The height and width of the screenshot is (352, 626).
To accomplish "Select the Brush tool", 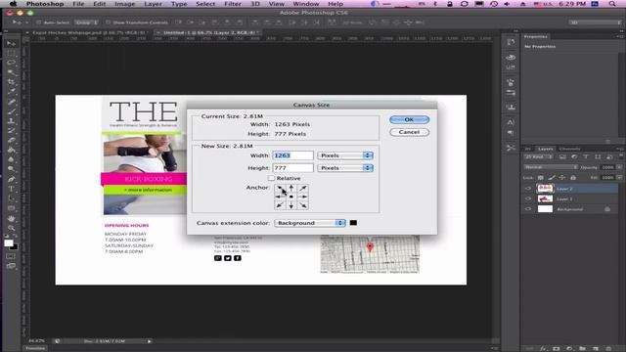I will pyautogui.click(x=11, y=110).
